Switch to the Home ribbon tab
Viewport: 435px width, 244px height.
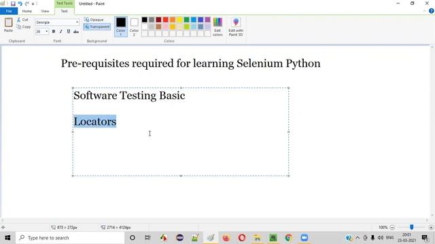click(x=27, y=11)
